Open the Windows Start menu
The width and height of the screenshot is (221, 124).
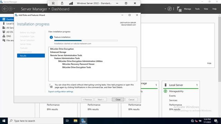(4, 121)
